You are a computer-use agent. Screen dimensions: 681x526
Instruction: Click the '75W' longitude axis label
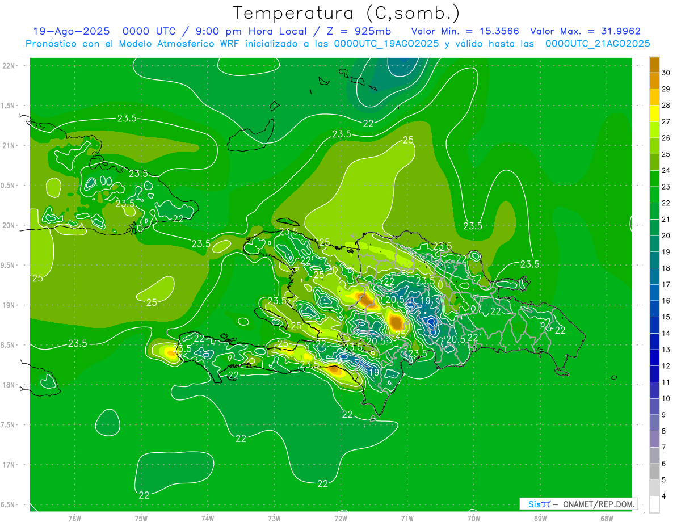point(141,518)
